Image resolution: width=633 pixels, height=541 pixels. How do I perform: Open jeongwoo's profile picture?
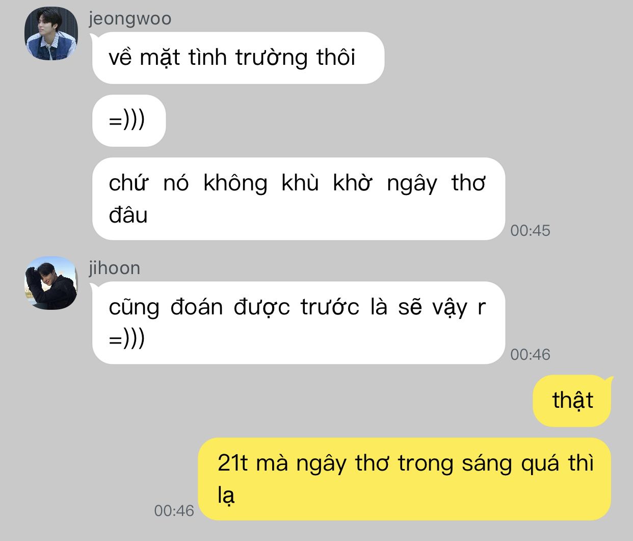pyautogui.click(x=51, y=34)
